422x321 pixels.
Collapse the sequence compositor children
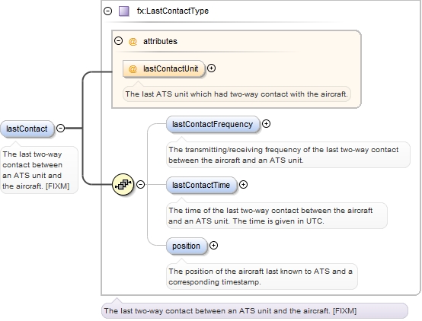pyautogui.click(x=140, y=184)
